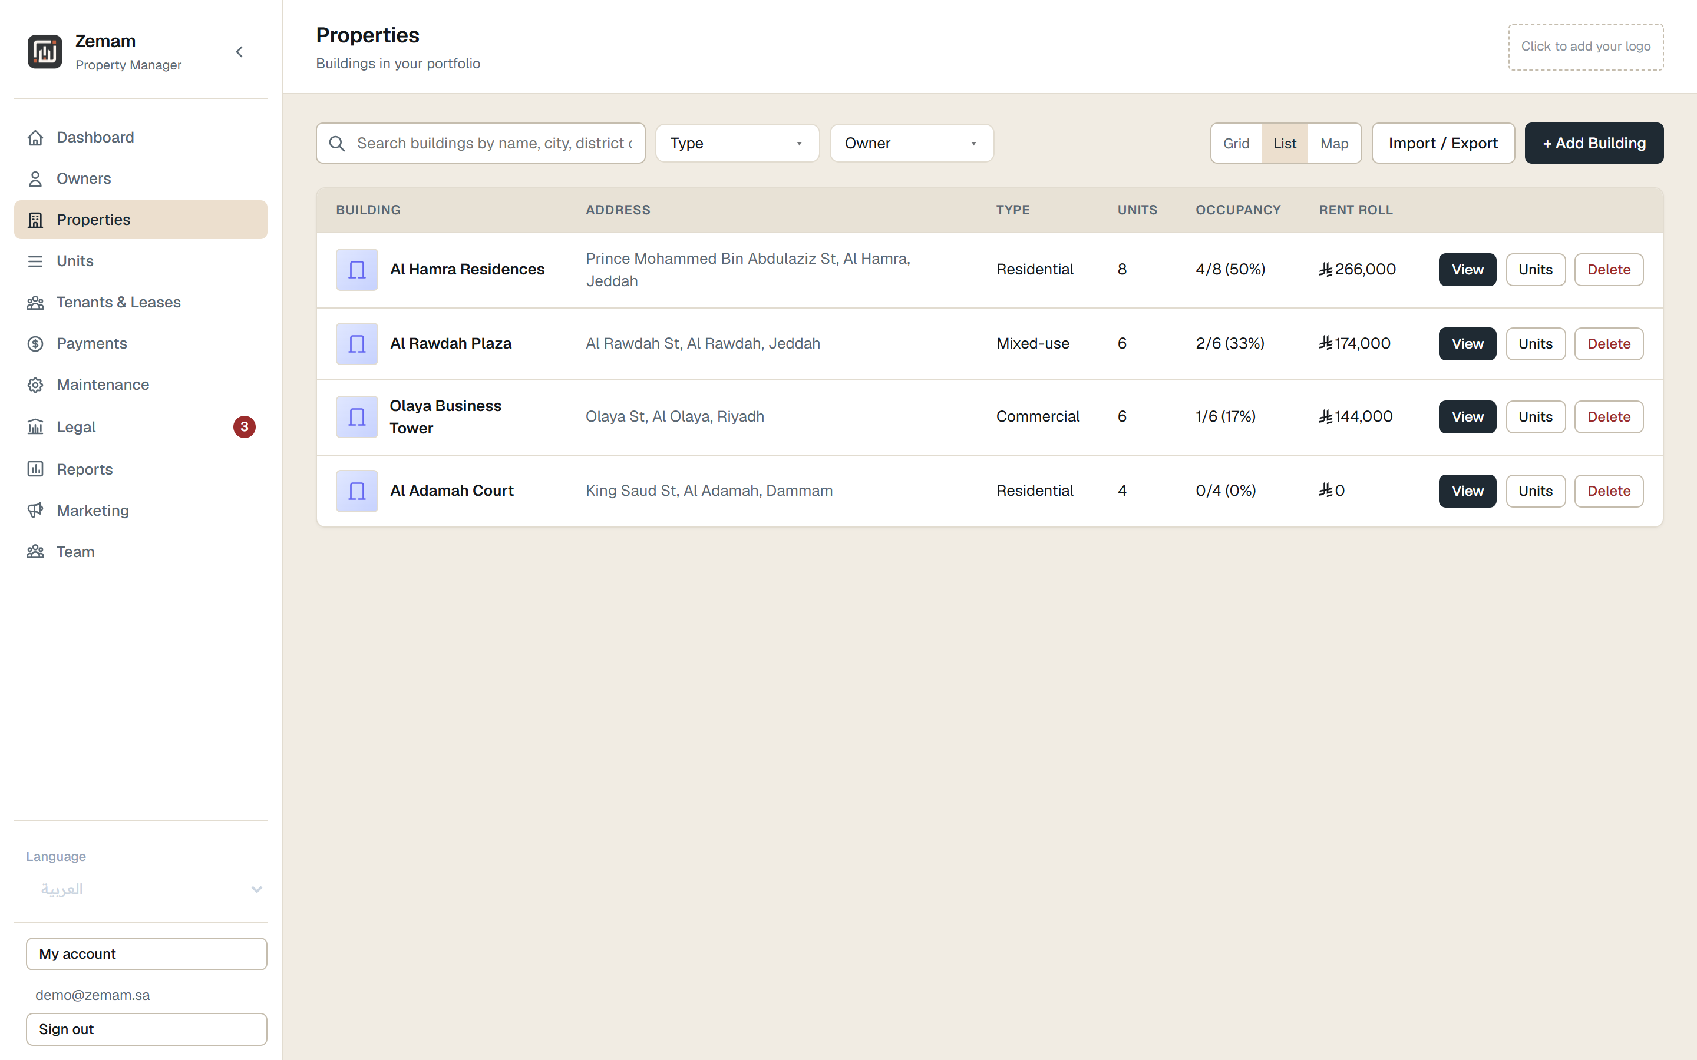Open Marketing section
The width and height of the screenshot is (1697, 1060).
140,511
